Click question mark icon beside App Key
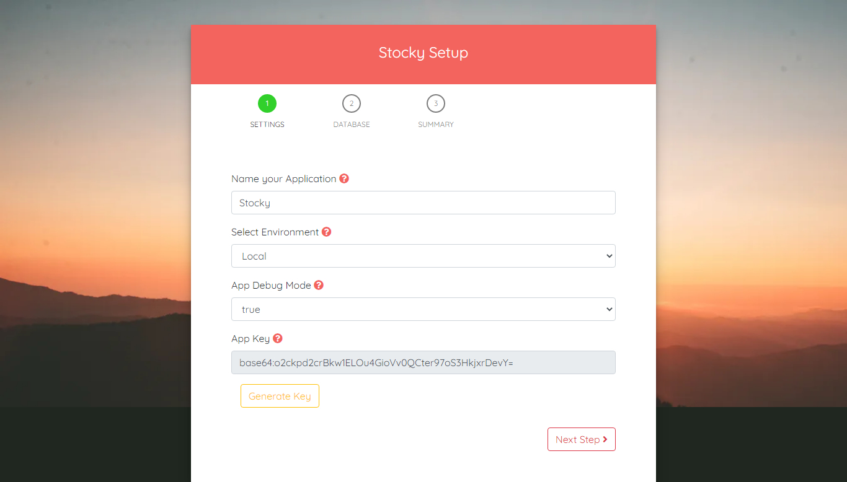The height and width of the screenshot is (482, 847). pos(278,338)
